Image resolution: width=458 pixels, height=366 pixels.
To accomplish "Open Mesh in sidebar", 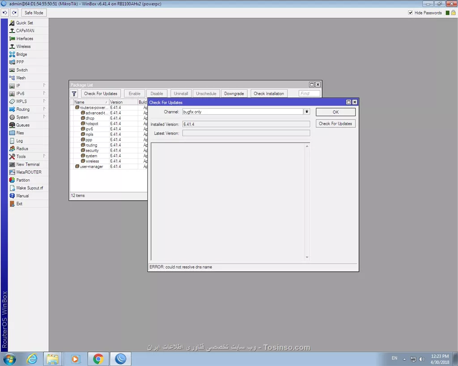I will click(x=28, y=78).
